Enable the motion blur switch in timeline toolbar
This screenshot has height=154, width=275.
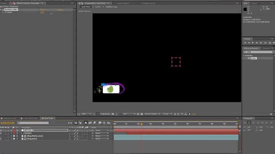[94, 123]
